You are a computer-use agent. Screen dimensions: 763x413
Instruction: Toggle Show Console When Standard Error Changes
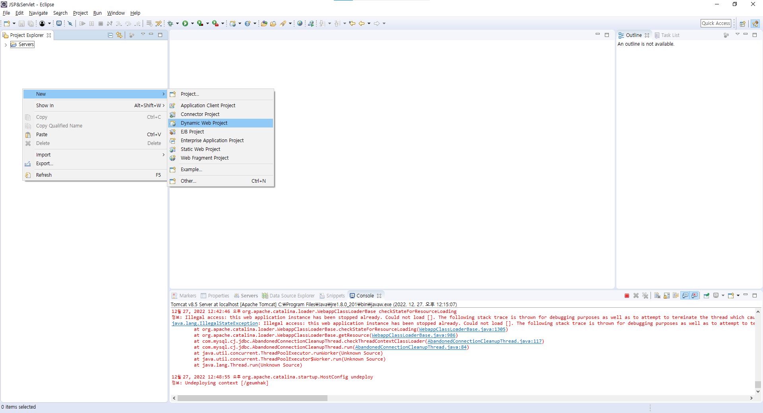click(x=695, y=295)
